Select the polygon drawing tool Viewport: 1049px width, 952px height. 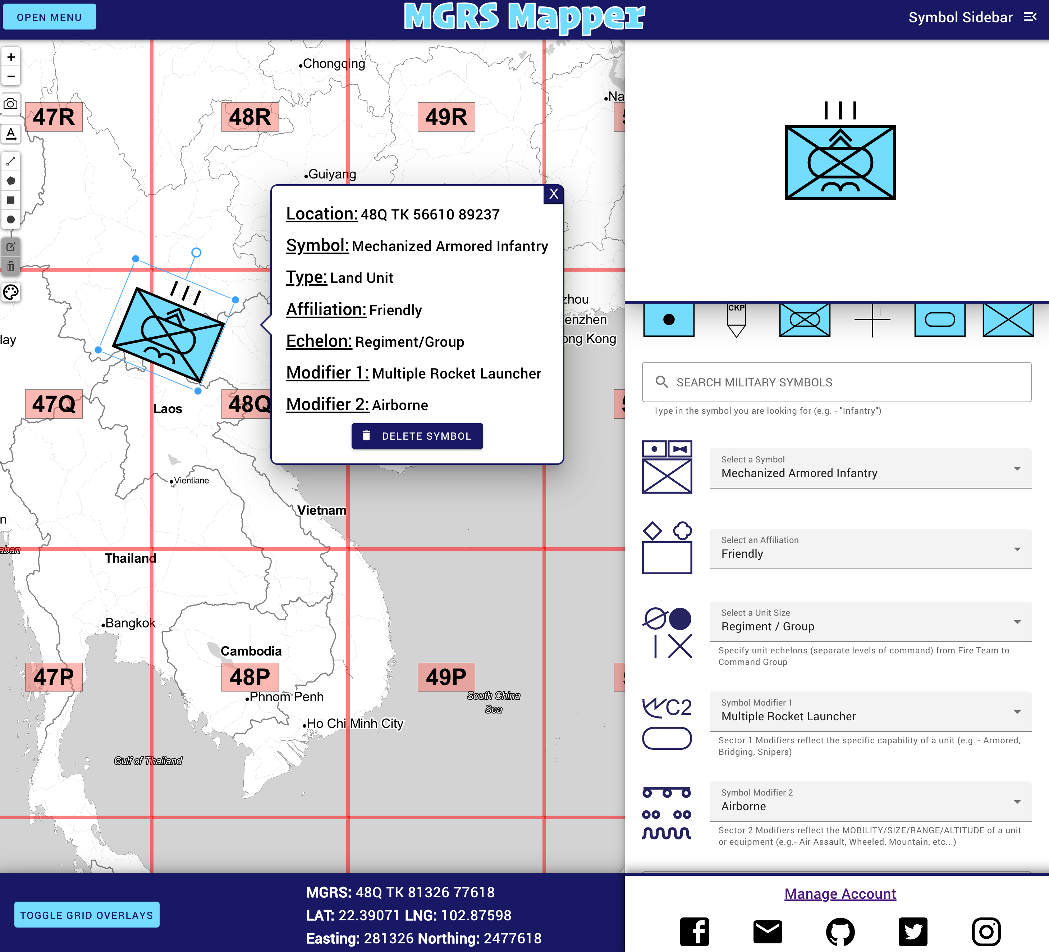[11, 180]
